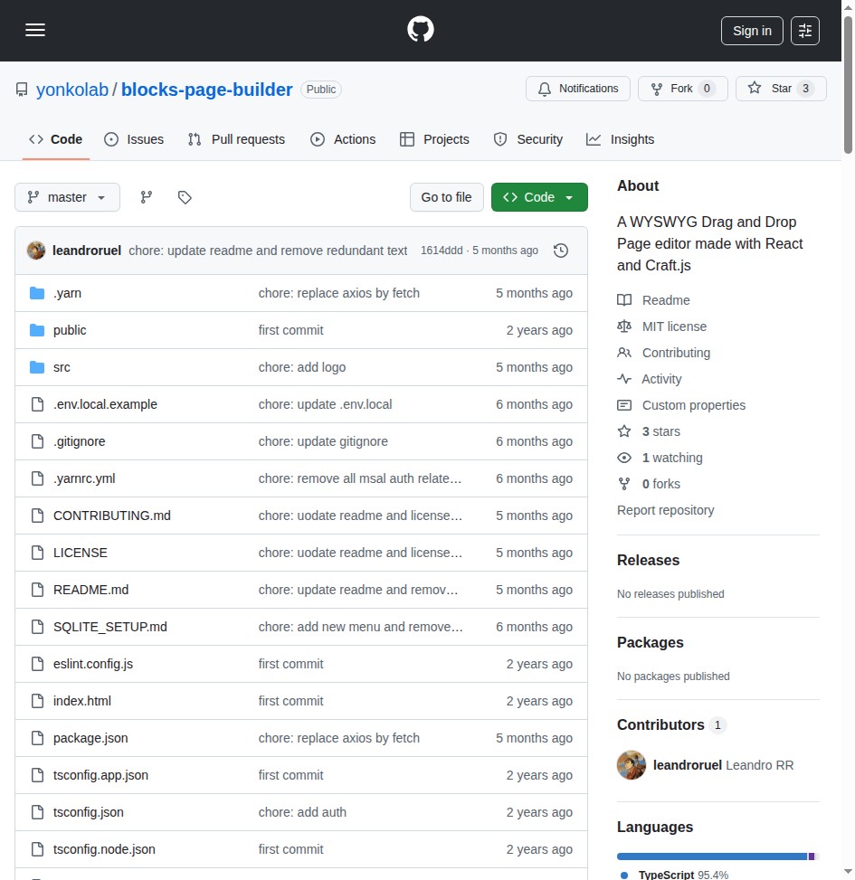This screenshot has width=855, height=880.
Task: Click the Custom properties icon
Action: click(x=624, y=405)
